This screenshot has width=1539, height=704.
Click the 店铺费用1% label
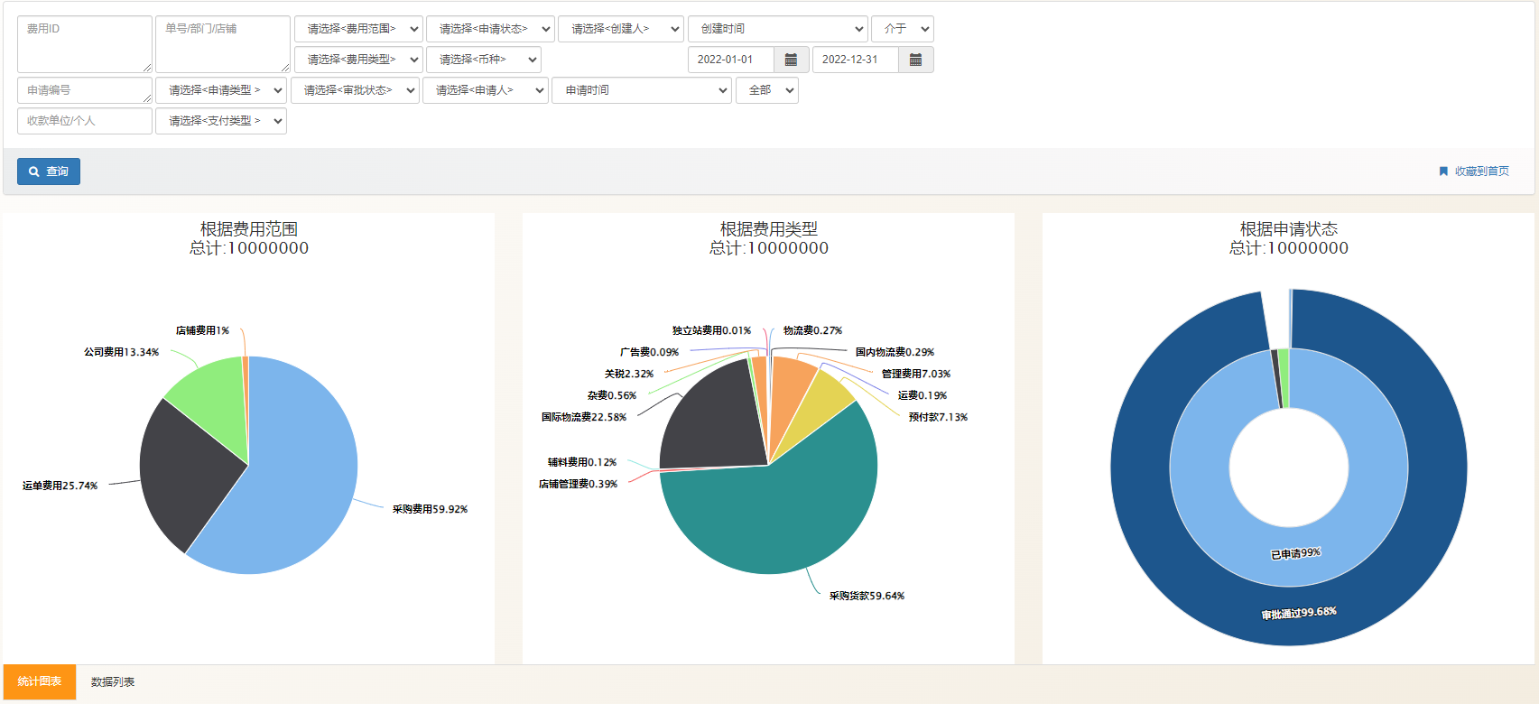tap(202, 330)
